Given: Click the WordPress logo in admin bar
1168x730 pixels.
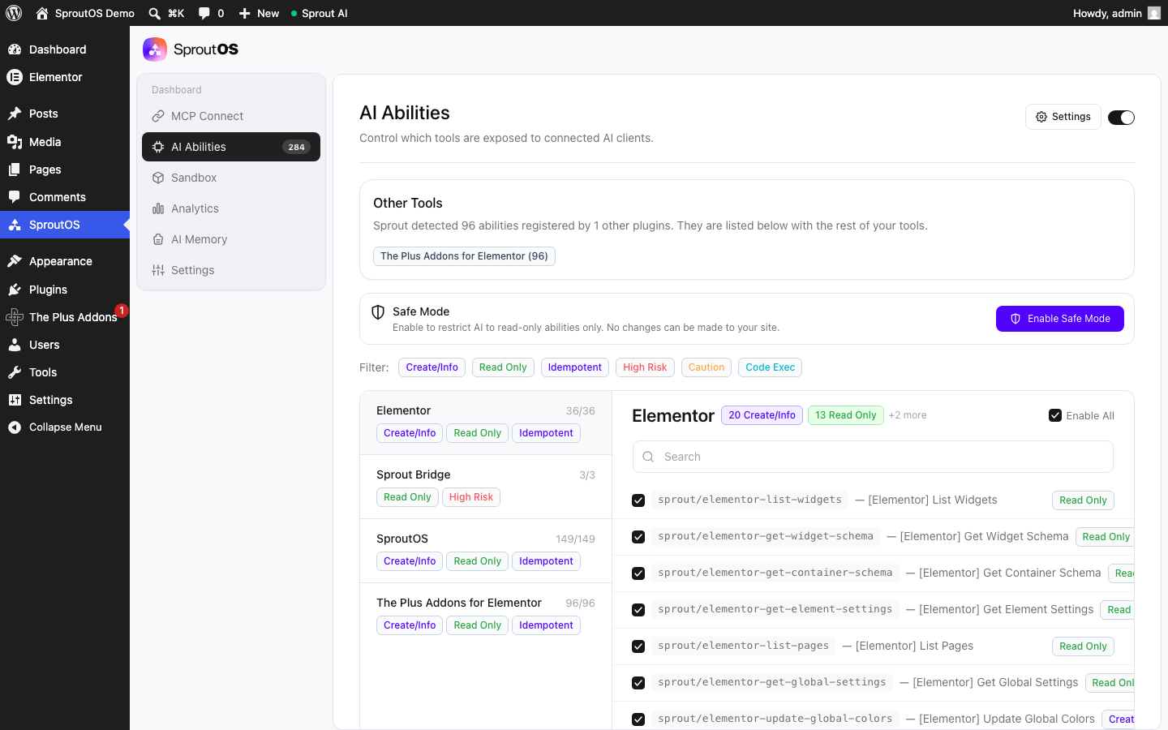Looking at the screenshot, I should (14, 13).
